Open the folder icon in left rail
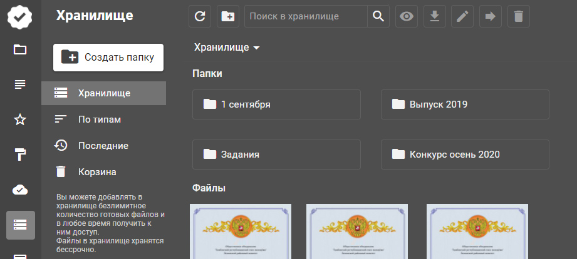The image size is (577, 259). click(x=20, y=49)
